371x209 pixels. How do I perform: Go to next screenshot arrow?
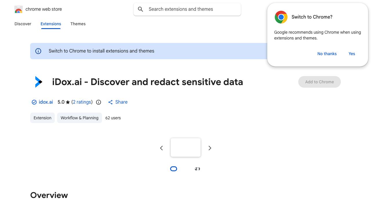click(210, 148)
